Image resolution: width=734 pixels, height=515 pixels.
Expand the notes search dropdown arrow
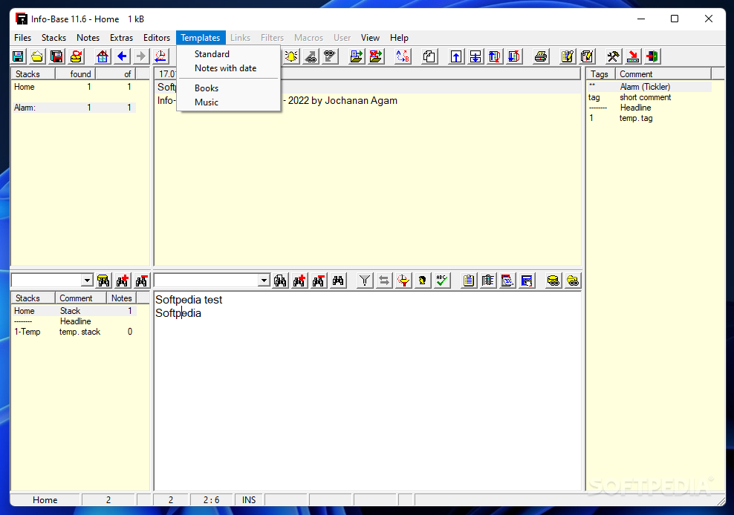tap(264, 281)
